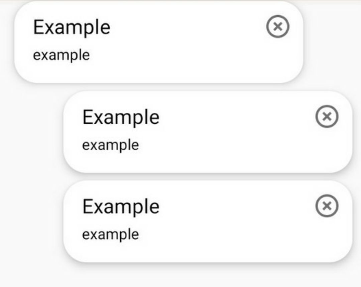Tap the cross glyph in the bottom card's circle
Image resolution: width=361 pixels, height=287 pixels.
pos(327,206)
